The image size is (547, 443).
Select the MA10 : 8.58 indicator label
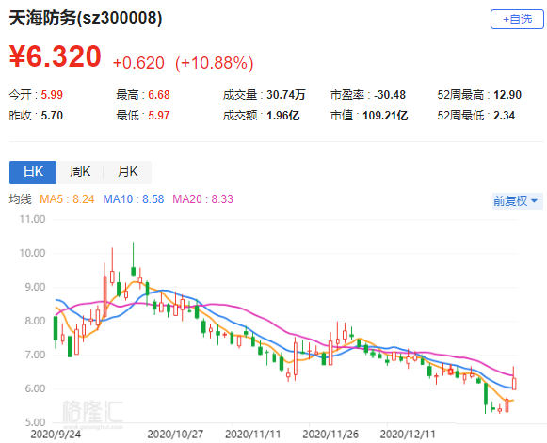[134, 199]
